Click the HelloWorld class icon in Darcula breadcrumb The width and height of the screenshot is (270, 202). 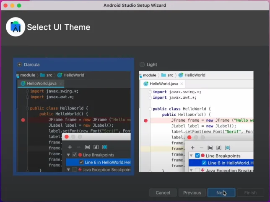tap(60, 75)
